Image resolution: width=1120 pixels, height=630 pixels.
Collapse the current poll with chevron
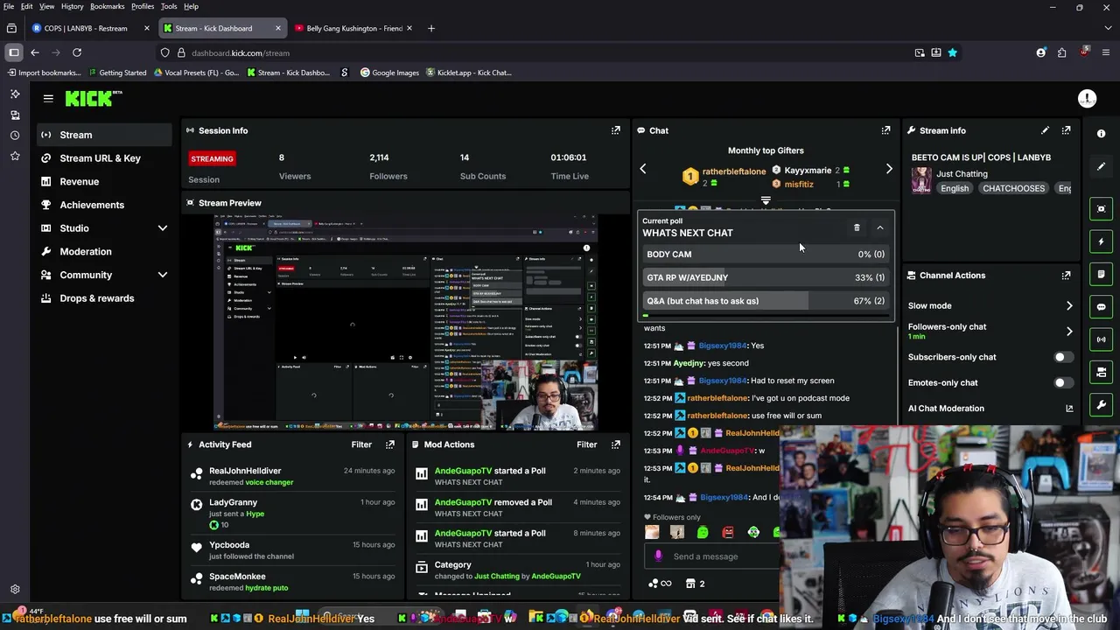(880, 227)
